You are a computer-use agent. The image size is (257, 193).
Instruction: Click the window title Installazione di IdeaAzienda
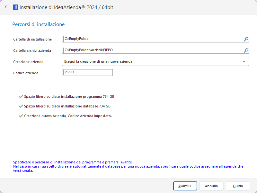(66, 7)
